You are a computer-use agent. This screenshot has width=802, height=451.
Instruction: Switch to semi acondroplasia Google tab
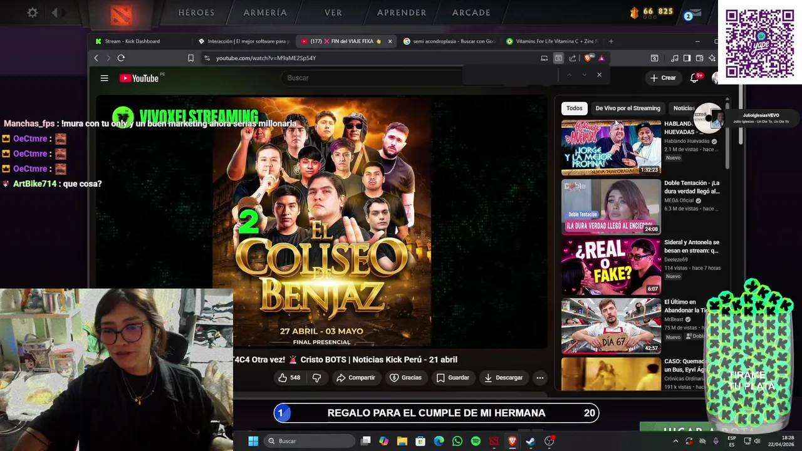point(449,41)
